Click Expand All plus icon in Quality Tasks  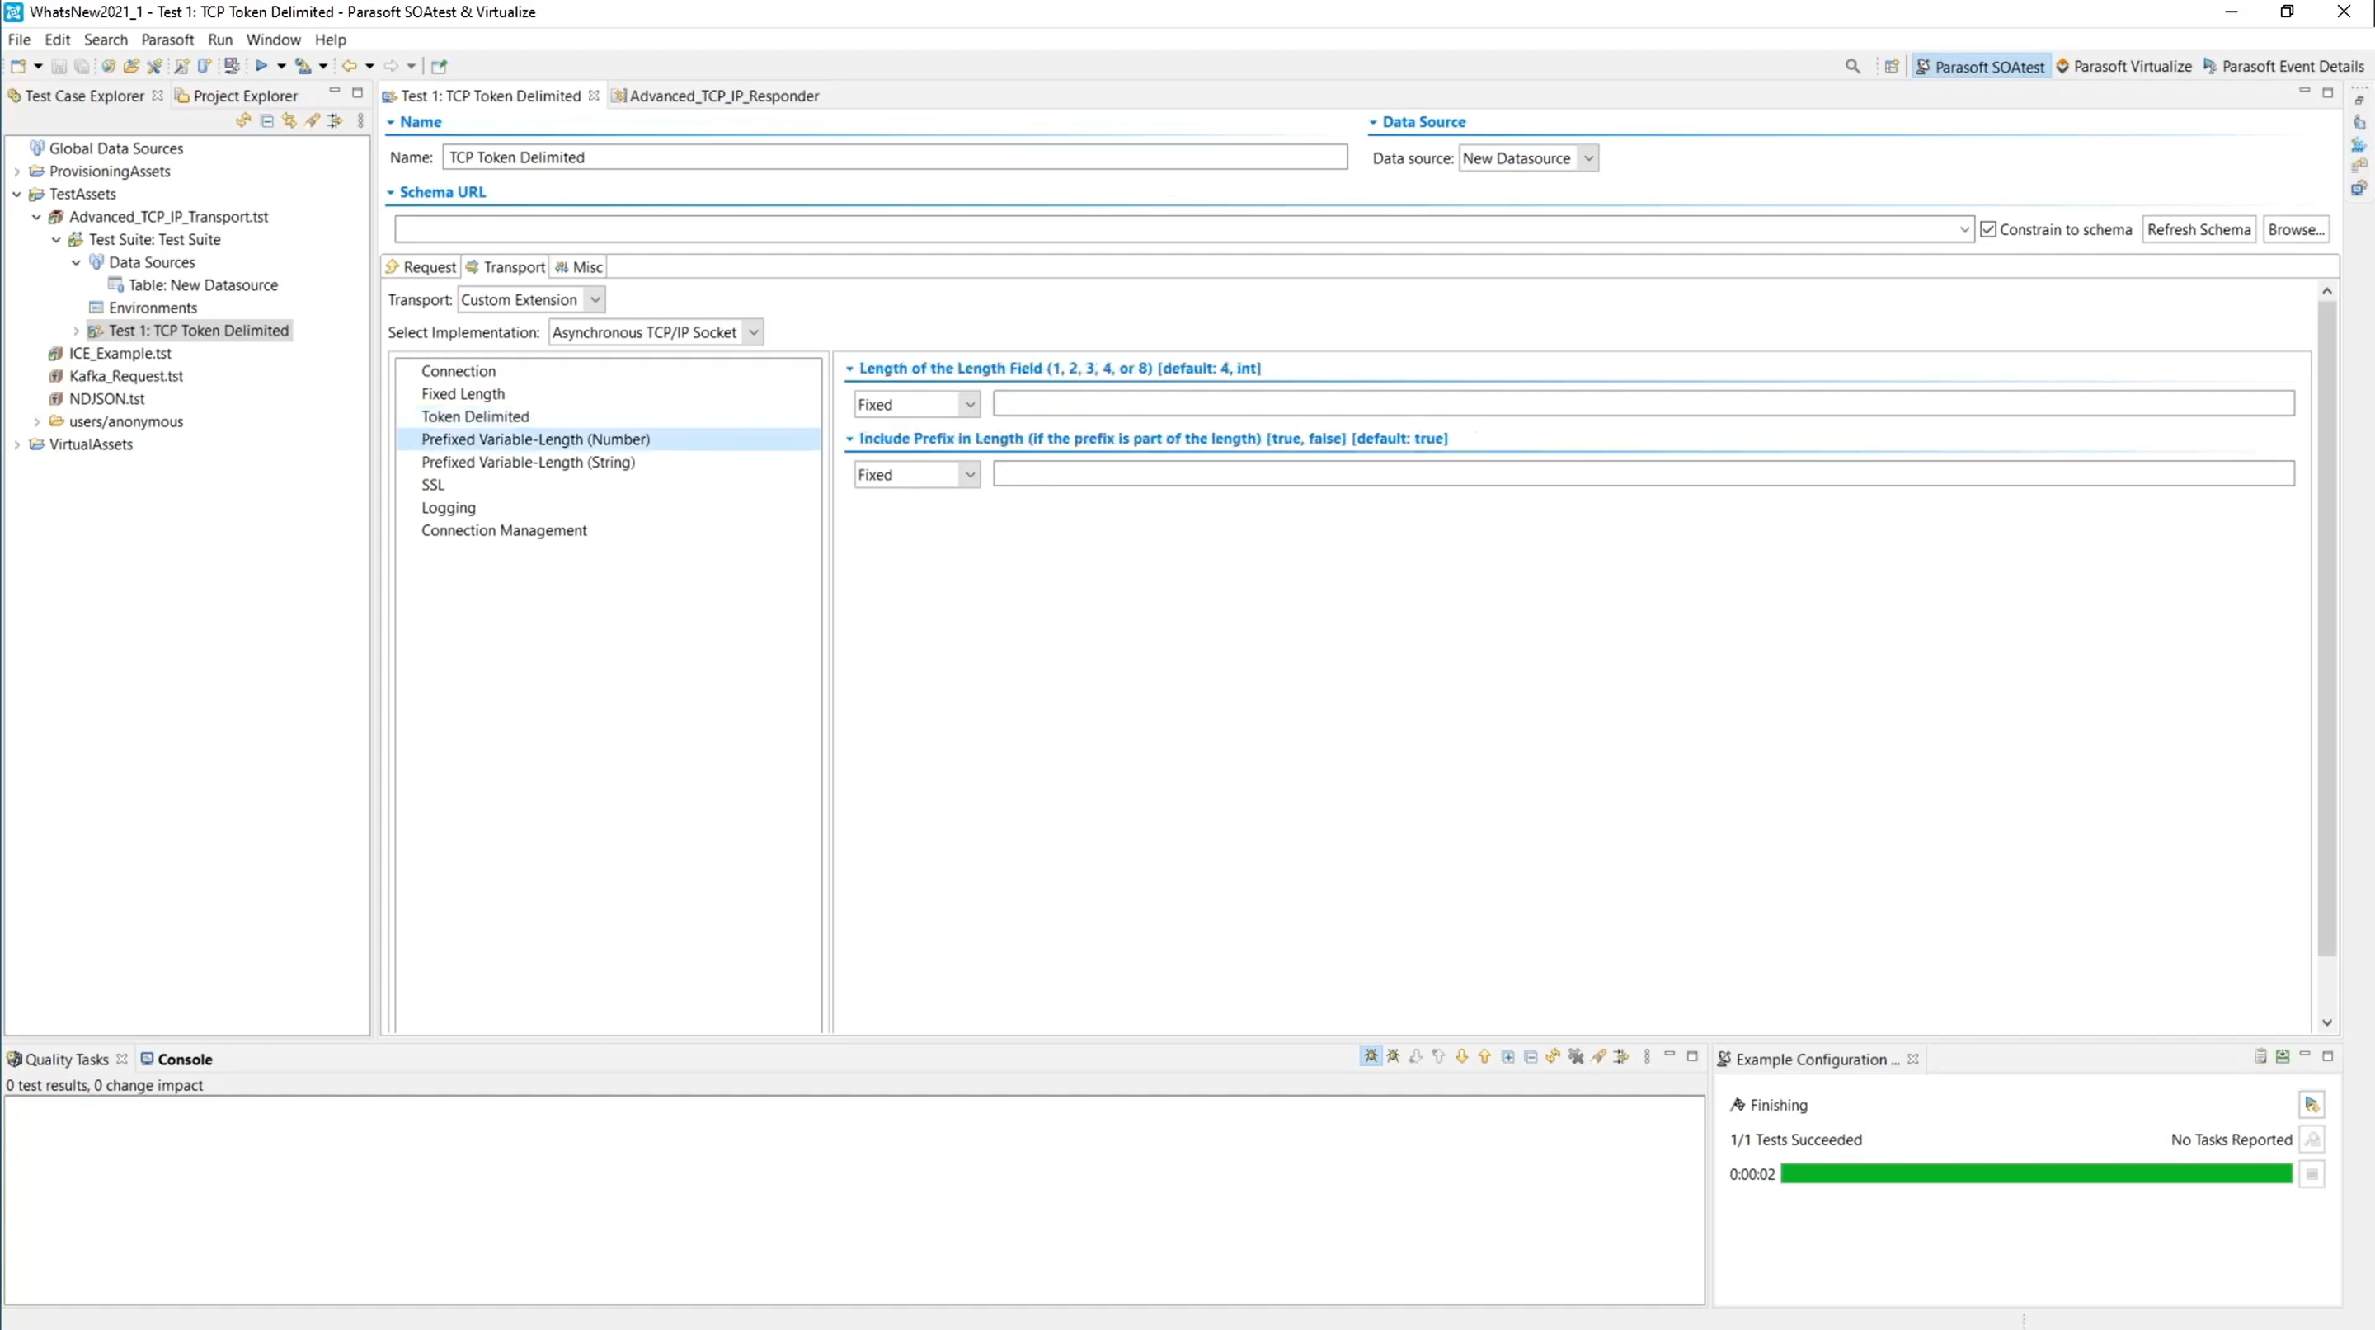point(1507,1056)
